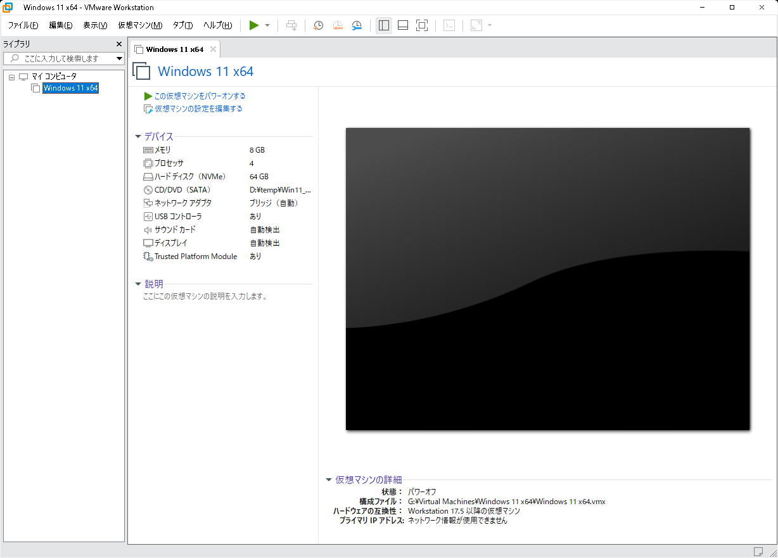Open the ネットワーク アダプタ device entry
The height and width of the screenshot is (558, 778).
pyautogui.click(x=185, y=203)
